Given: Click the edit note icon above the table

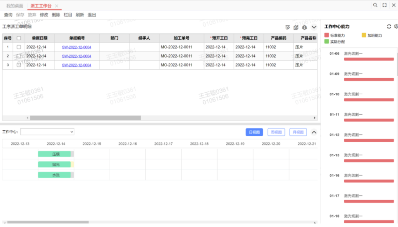Looking at the screenshot, I should (x=296, y=27).
